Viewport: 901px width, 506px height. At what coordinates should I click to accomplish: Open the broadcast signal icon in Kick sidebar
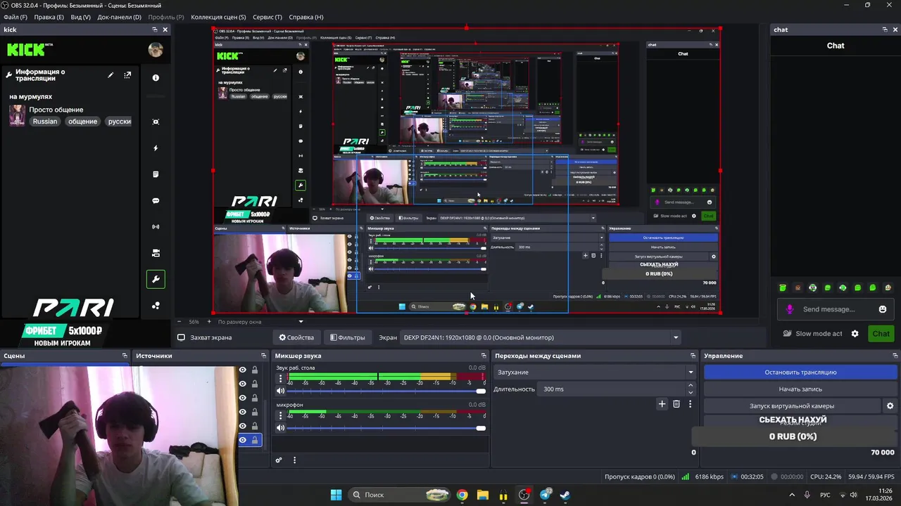tap(156, 227)
